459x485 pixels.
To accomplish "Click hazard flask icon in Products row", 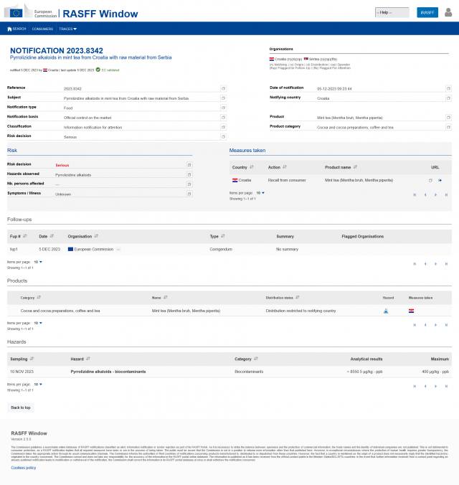I will click(x=386, y=311).
